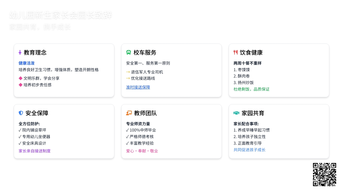Viewport: 343px width, 193px height.
Task: Click list item 1. 枣馍馍
Action: (242, 69)
